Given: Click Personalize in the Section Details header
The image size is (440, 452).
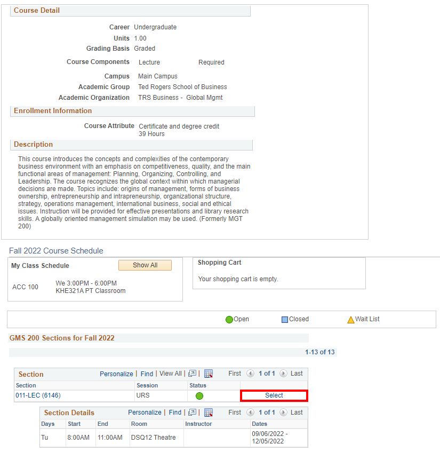Looking at the screenshot, I should point(145,413).
